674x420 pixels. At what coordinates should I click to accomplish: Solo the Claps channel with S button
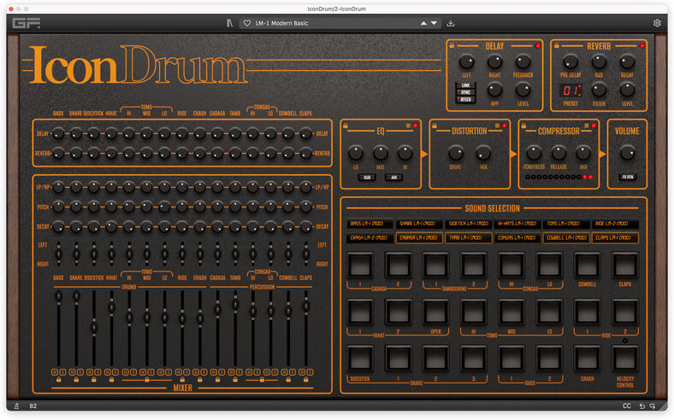[310, 372]
